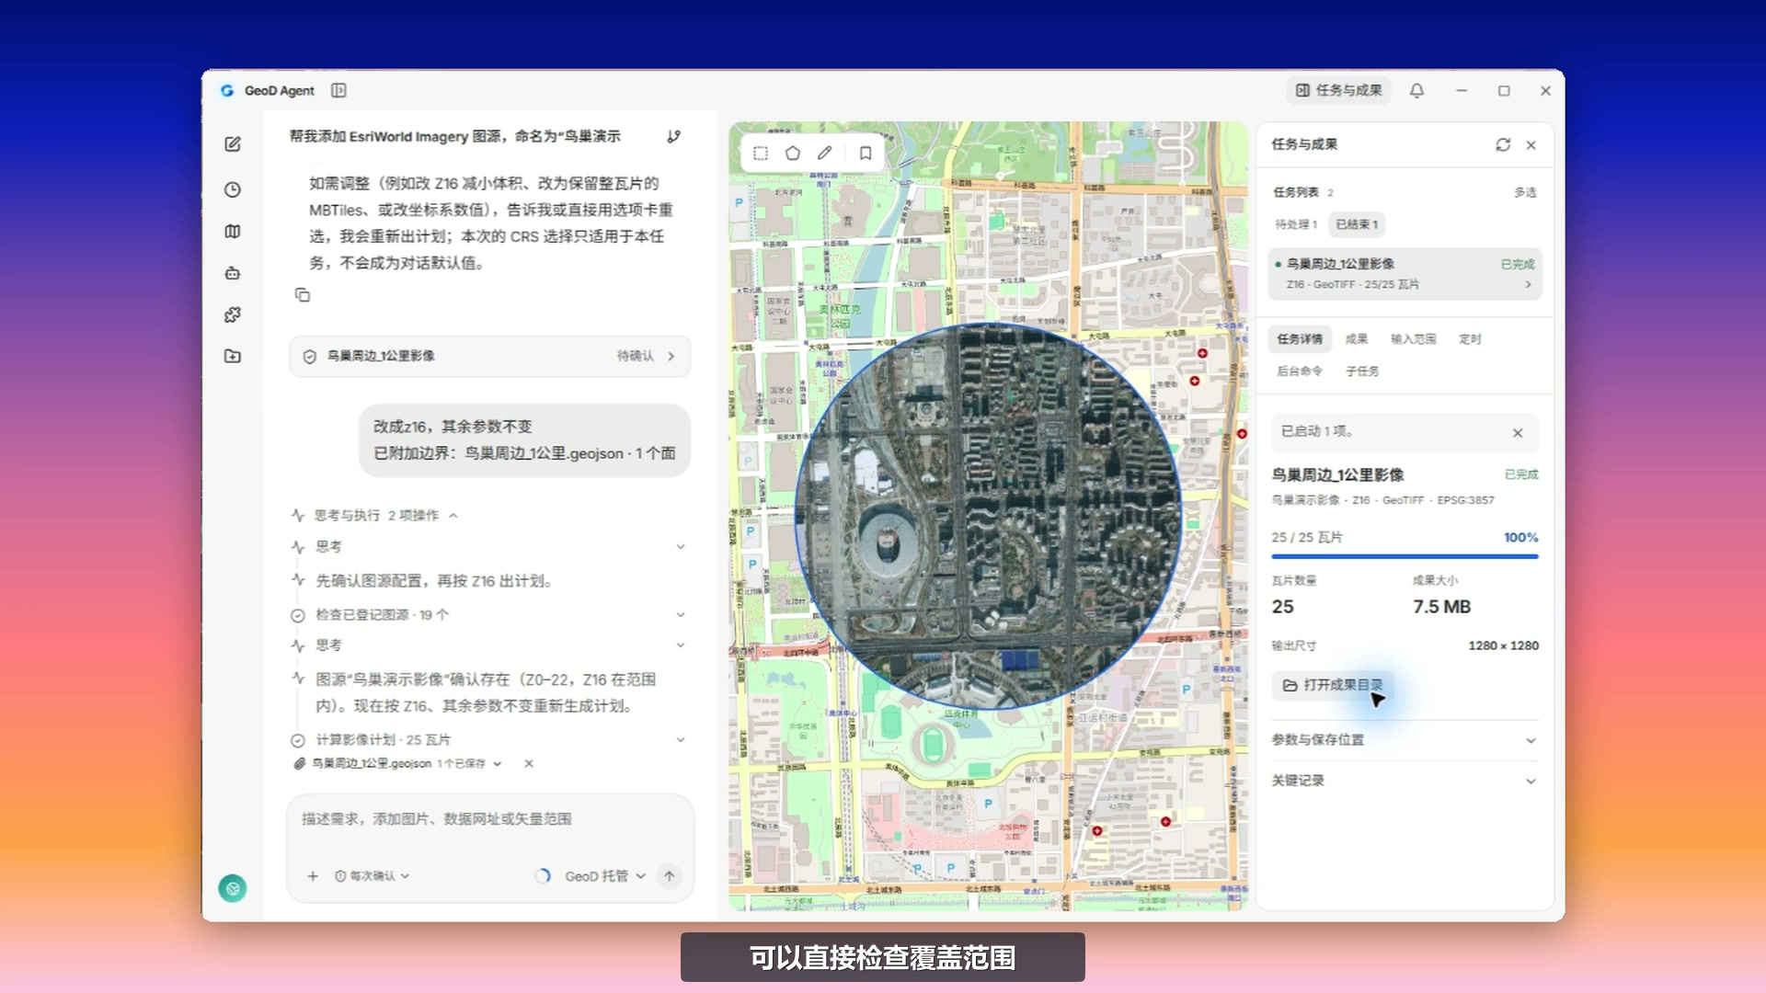Select the polygon drawing map tool
Image resolution: width=1766 pixels, height=993 pixels.
click(793, 154)
